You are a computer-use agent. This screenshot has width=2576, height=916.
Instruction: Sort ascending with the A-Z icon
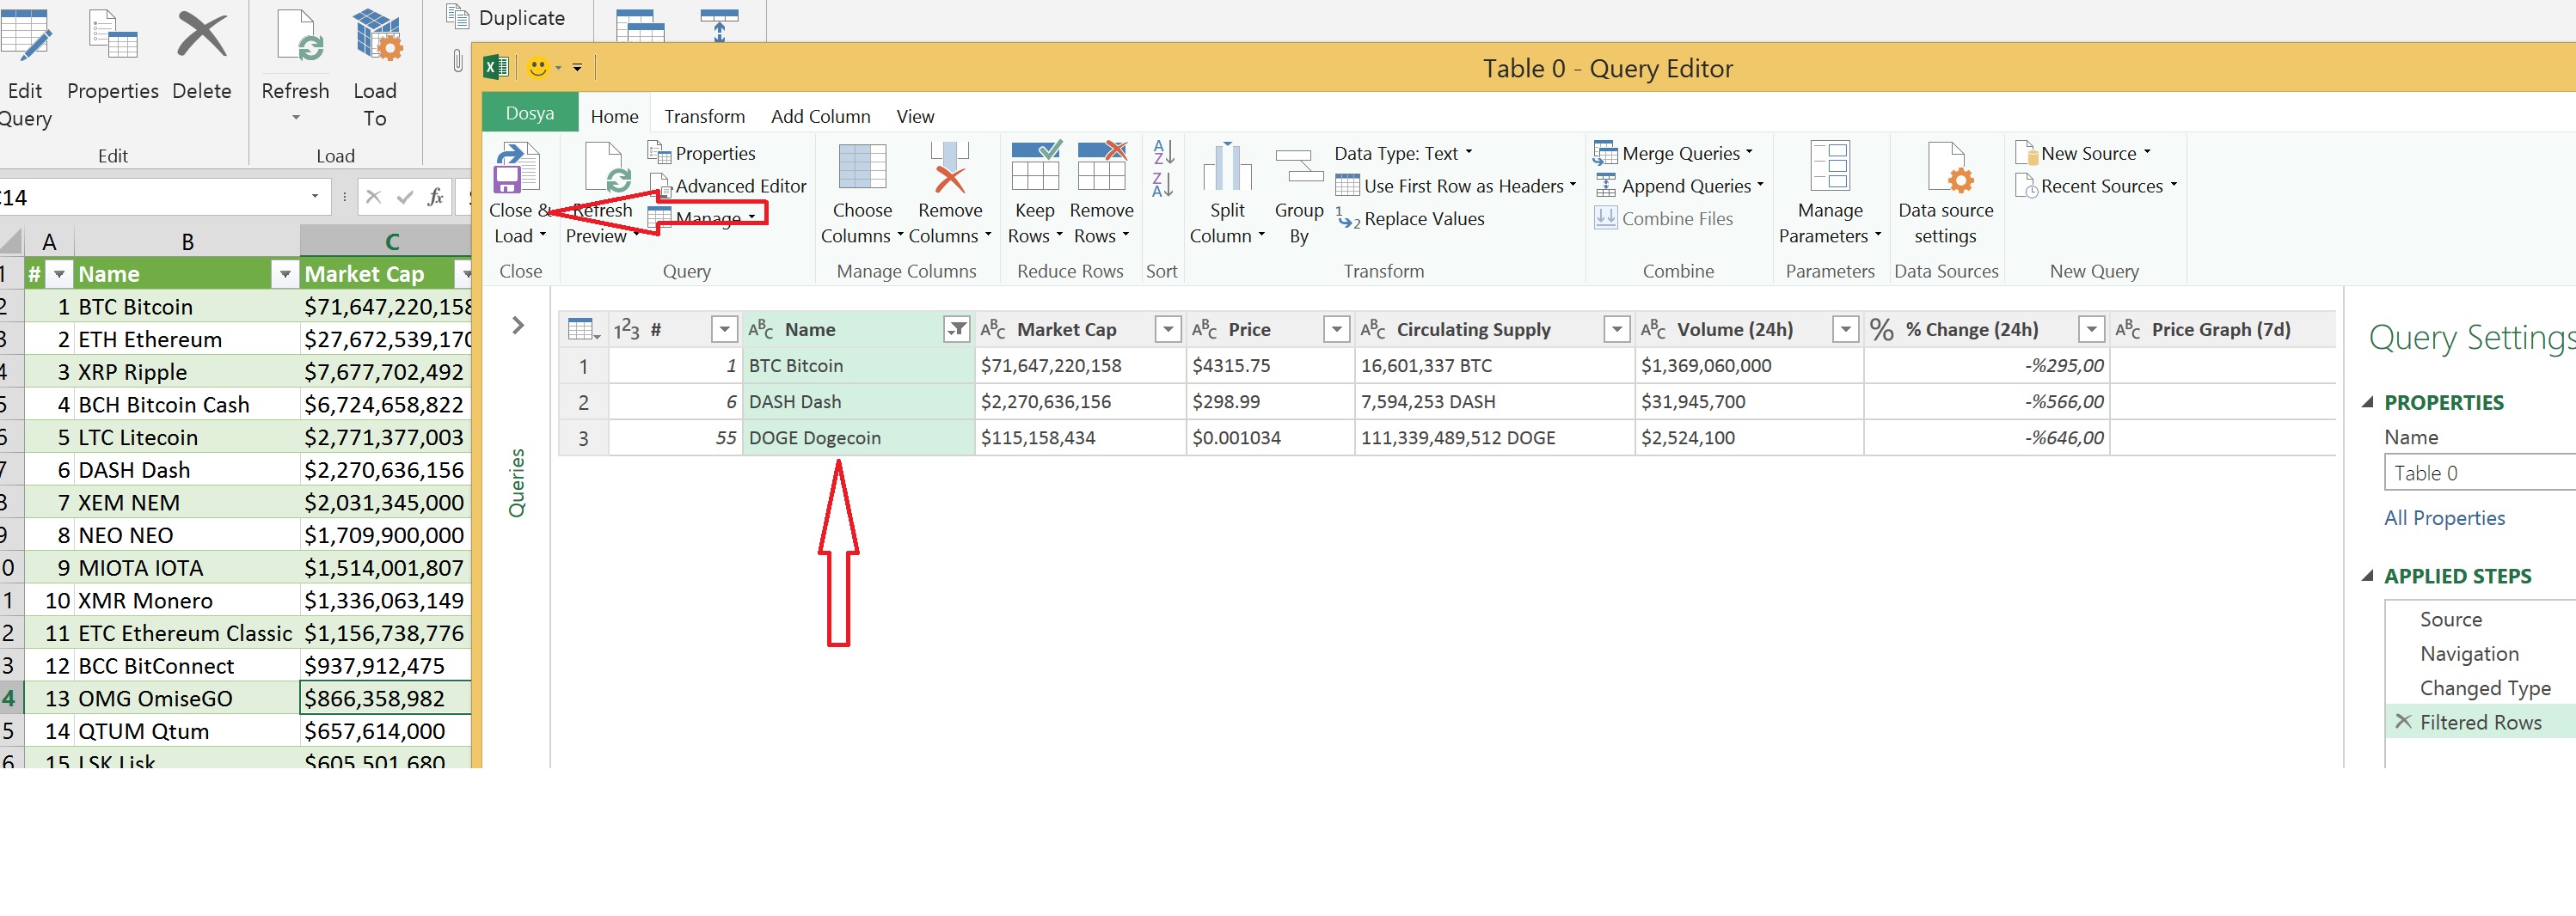pyautogui.click(x=1163, y=153)
